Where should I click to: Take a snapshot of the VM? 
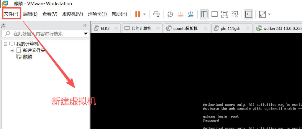[x=170, y=14]
